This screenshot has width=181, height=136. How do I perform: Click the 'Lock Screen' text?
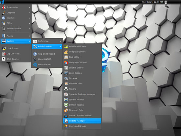(x=13, y=48)
